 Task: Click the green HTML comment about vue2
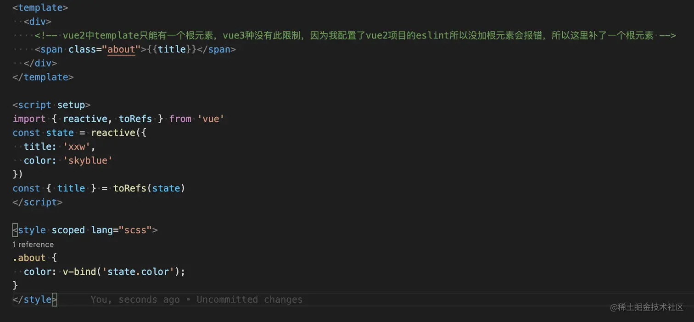pos(355,35)
